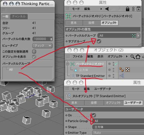
Task: Select パーティクルジオメトリ object in the tree
Action: click(90, 64)
